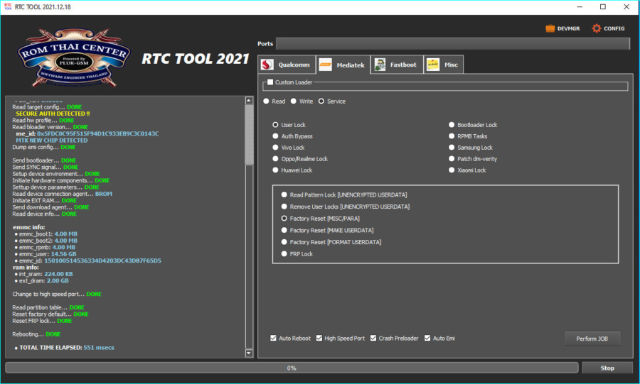Toggle the Auto Emi checkbox
The width and height of the screenshot is (640, 384).
[427, 339]
